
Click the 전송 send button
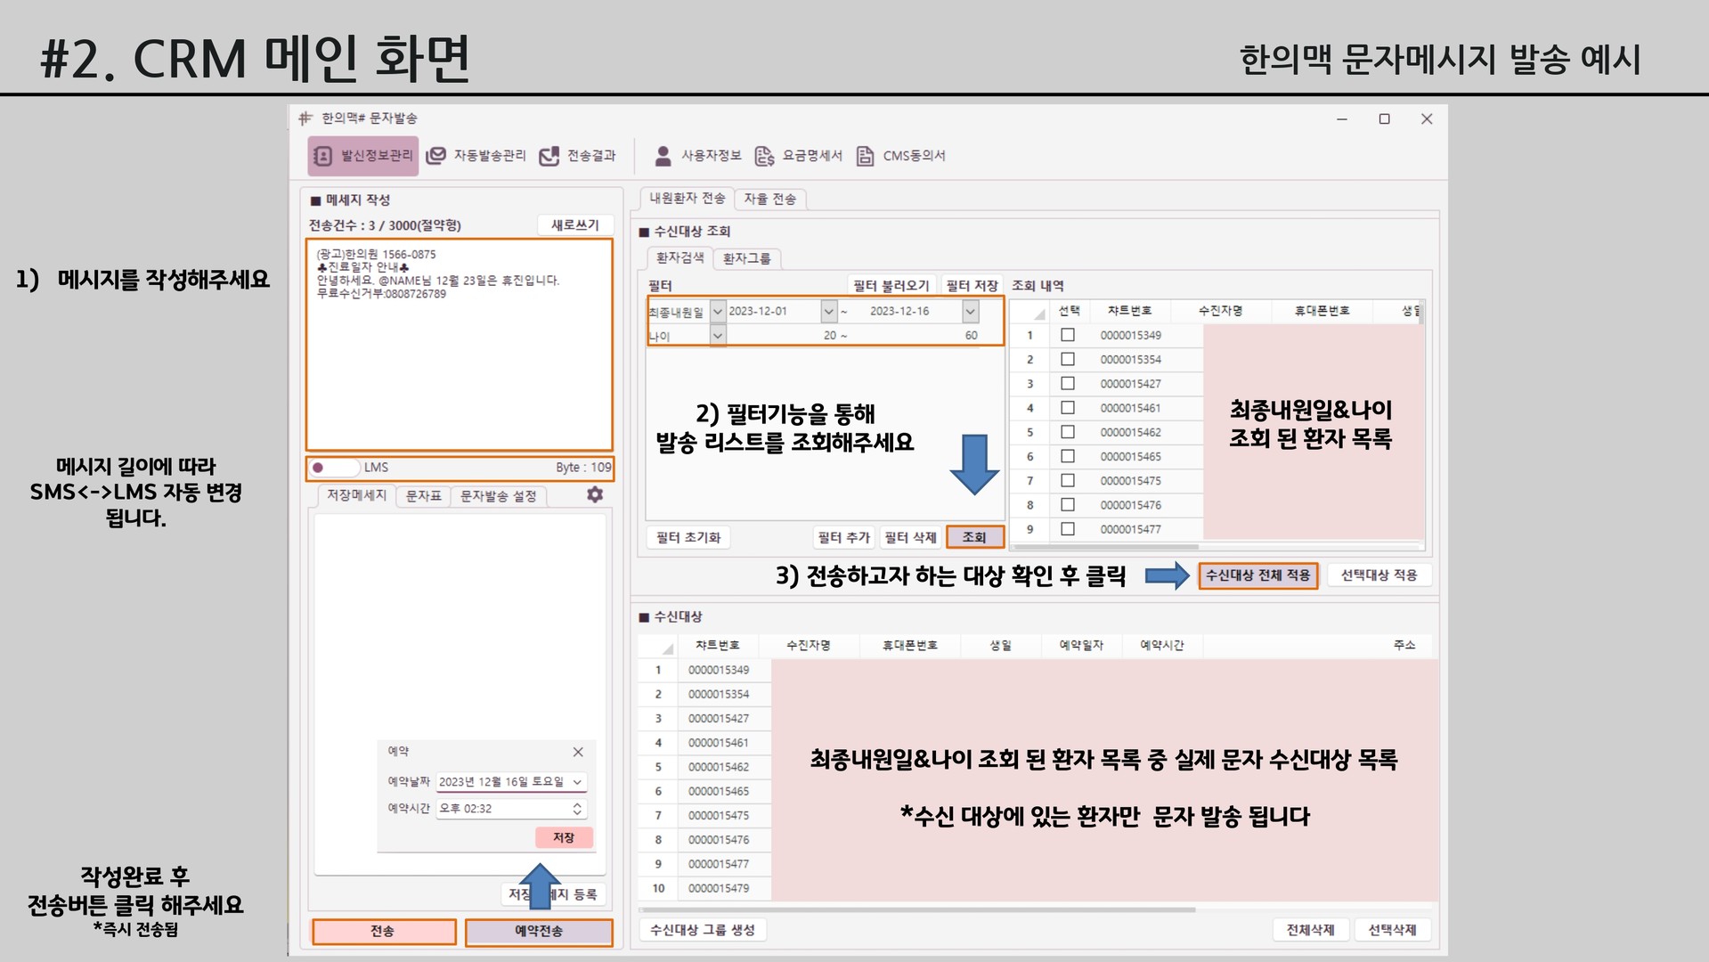coord(383,931)
